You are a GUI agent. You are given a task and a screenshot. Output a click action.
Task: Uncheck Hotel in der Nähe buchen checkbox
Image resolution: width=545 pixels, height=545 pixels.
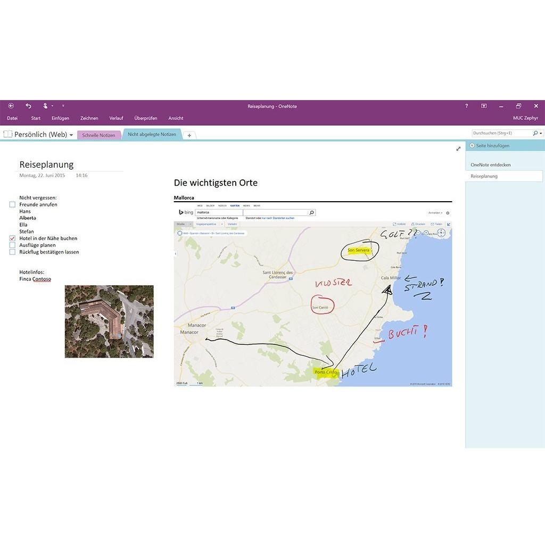click(13, 238)
